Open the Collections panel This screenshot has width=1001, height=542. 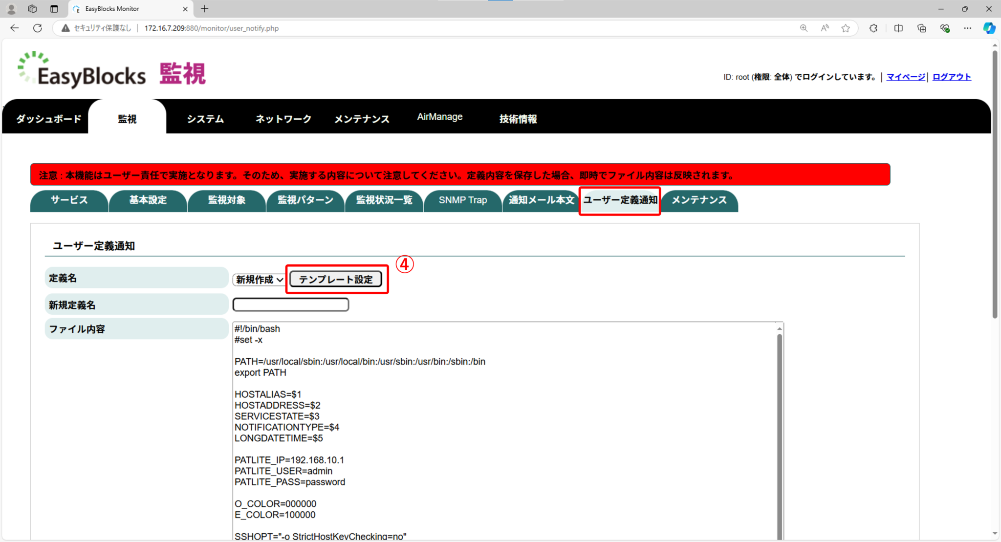pos(922,28)
